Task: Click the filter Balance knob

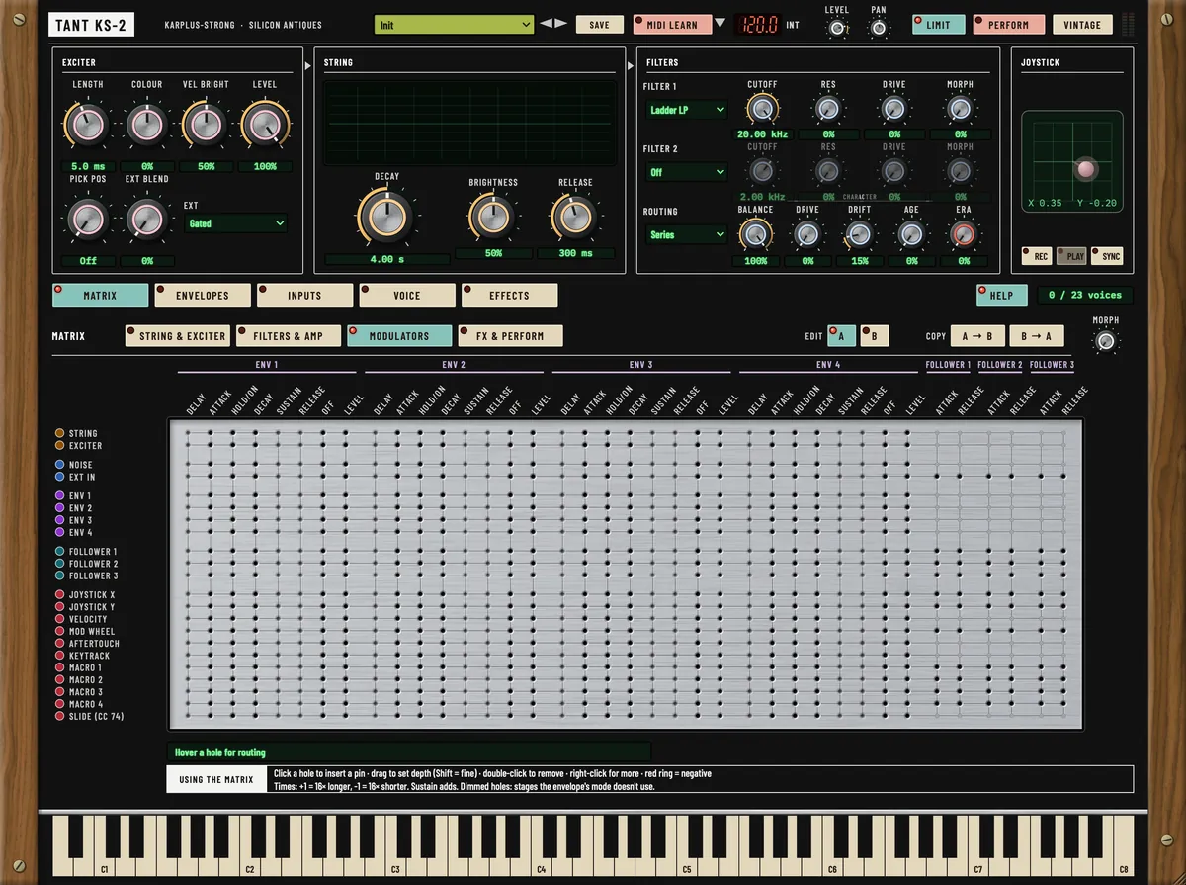Action: tap(755, 234)
